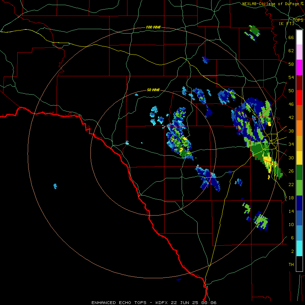Click the NEXLAB-College of DuPage credit text
This screenshot has height=305, width=305.
(x=271, y=4)
